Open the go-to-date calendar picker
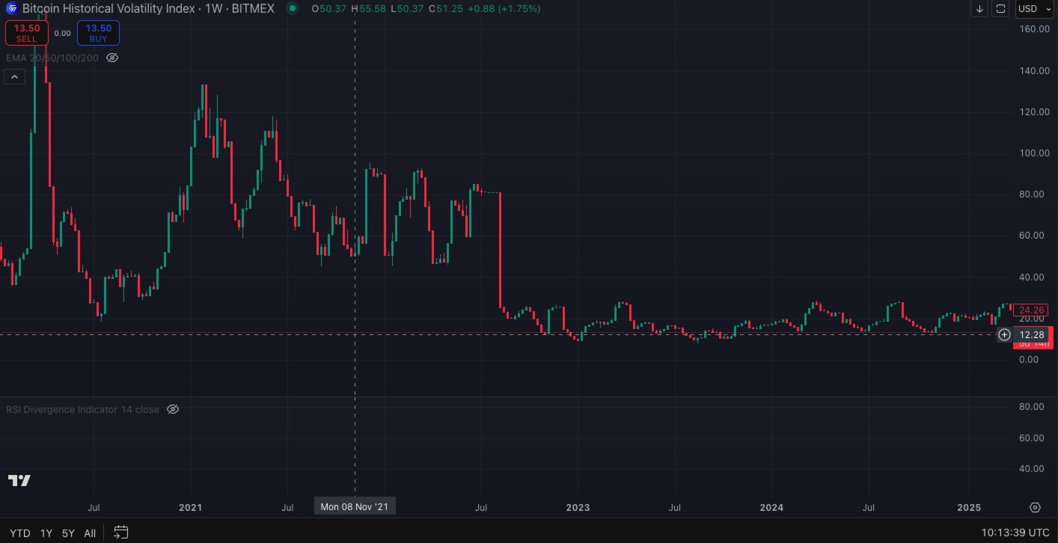 (120, 533)
